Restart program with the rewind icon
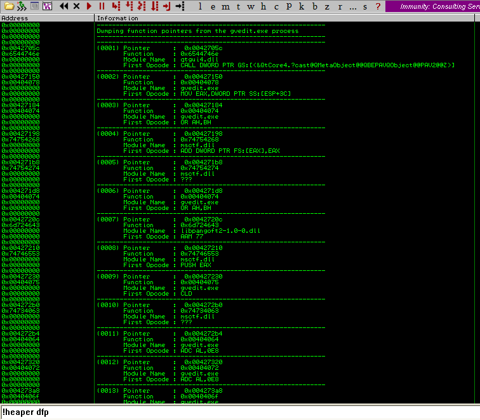The width and height of the screenshot is (480, 420). tap(63, 6)
